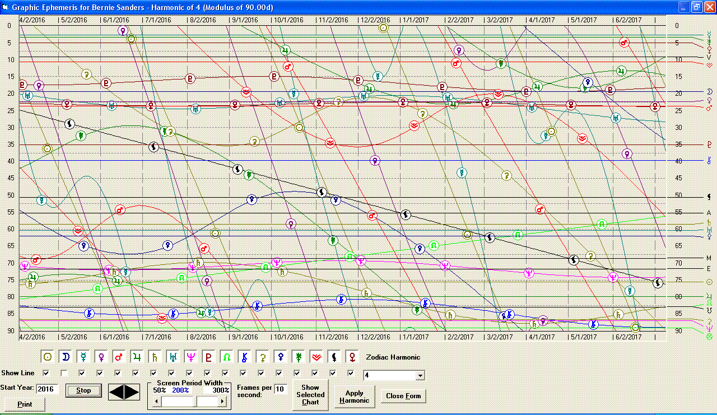Image resolution: width=717 pixels, height=415 pixels.
Task: Click the blue Chiron key icon
Action: coord(243,357)
